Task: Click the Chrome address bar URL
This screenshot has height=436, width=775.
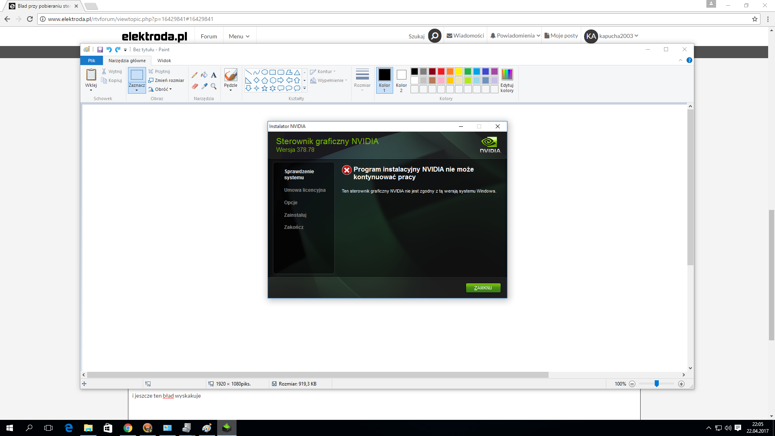Action: click(x=131, y=19)
